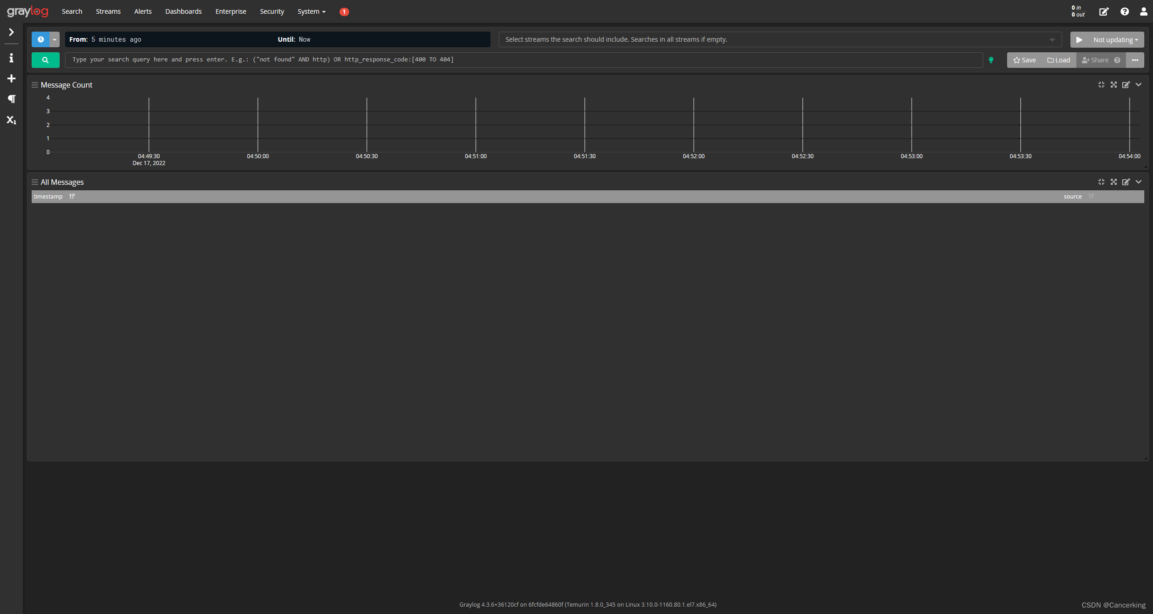Open the Not updating interval dropdown
1153x614 pixels.
(1116, 40)
